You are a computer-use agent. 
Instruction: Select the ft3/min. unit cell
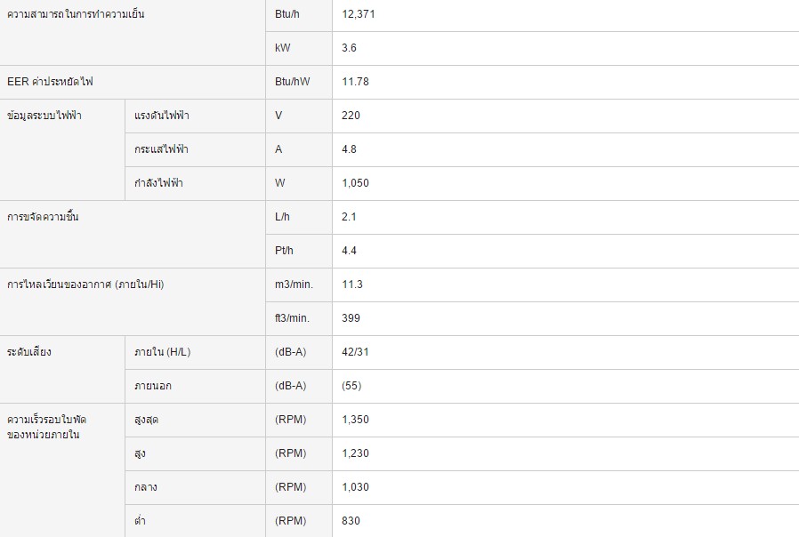point(299,318)
